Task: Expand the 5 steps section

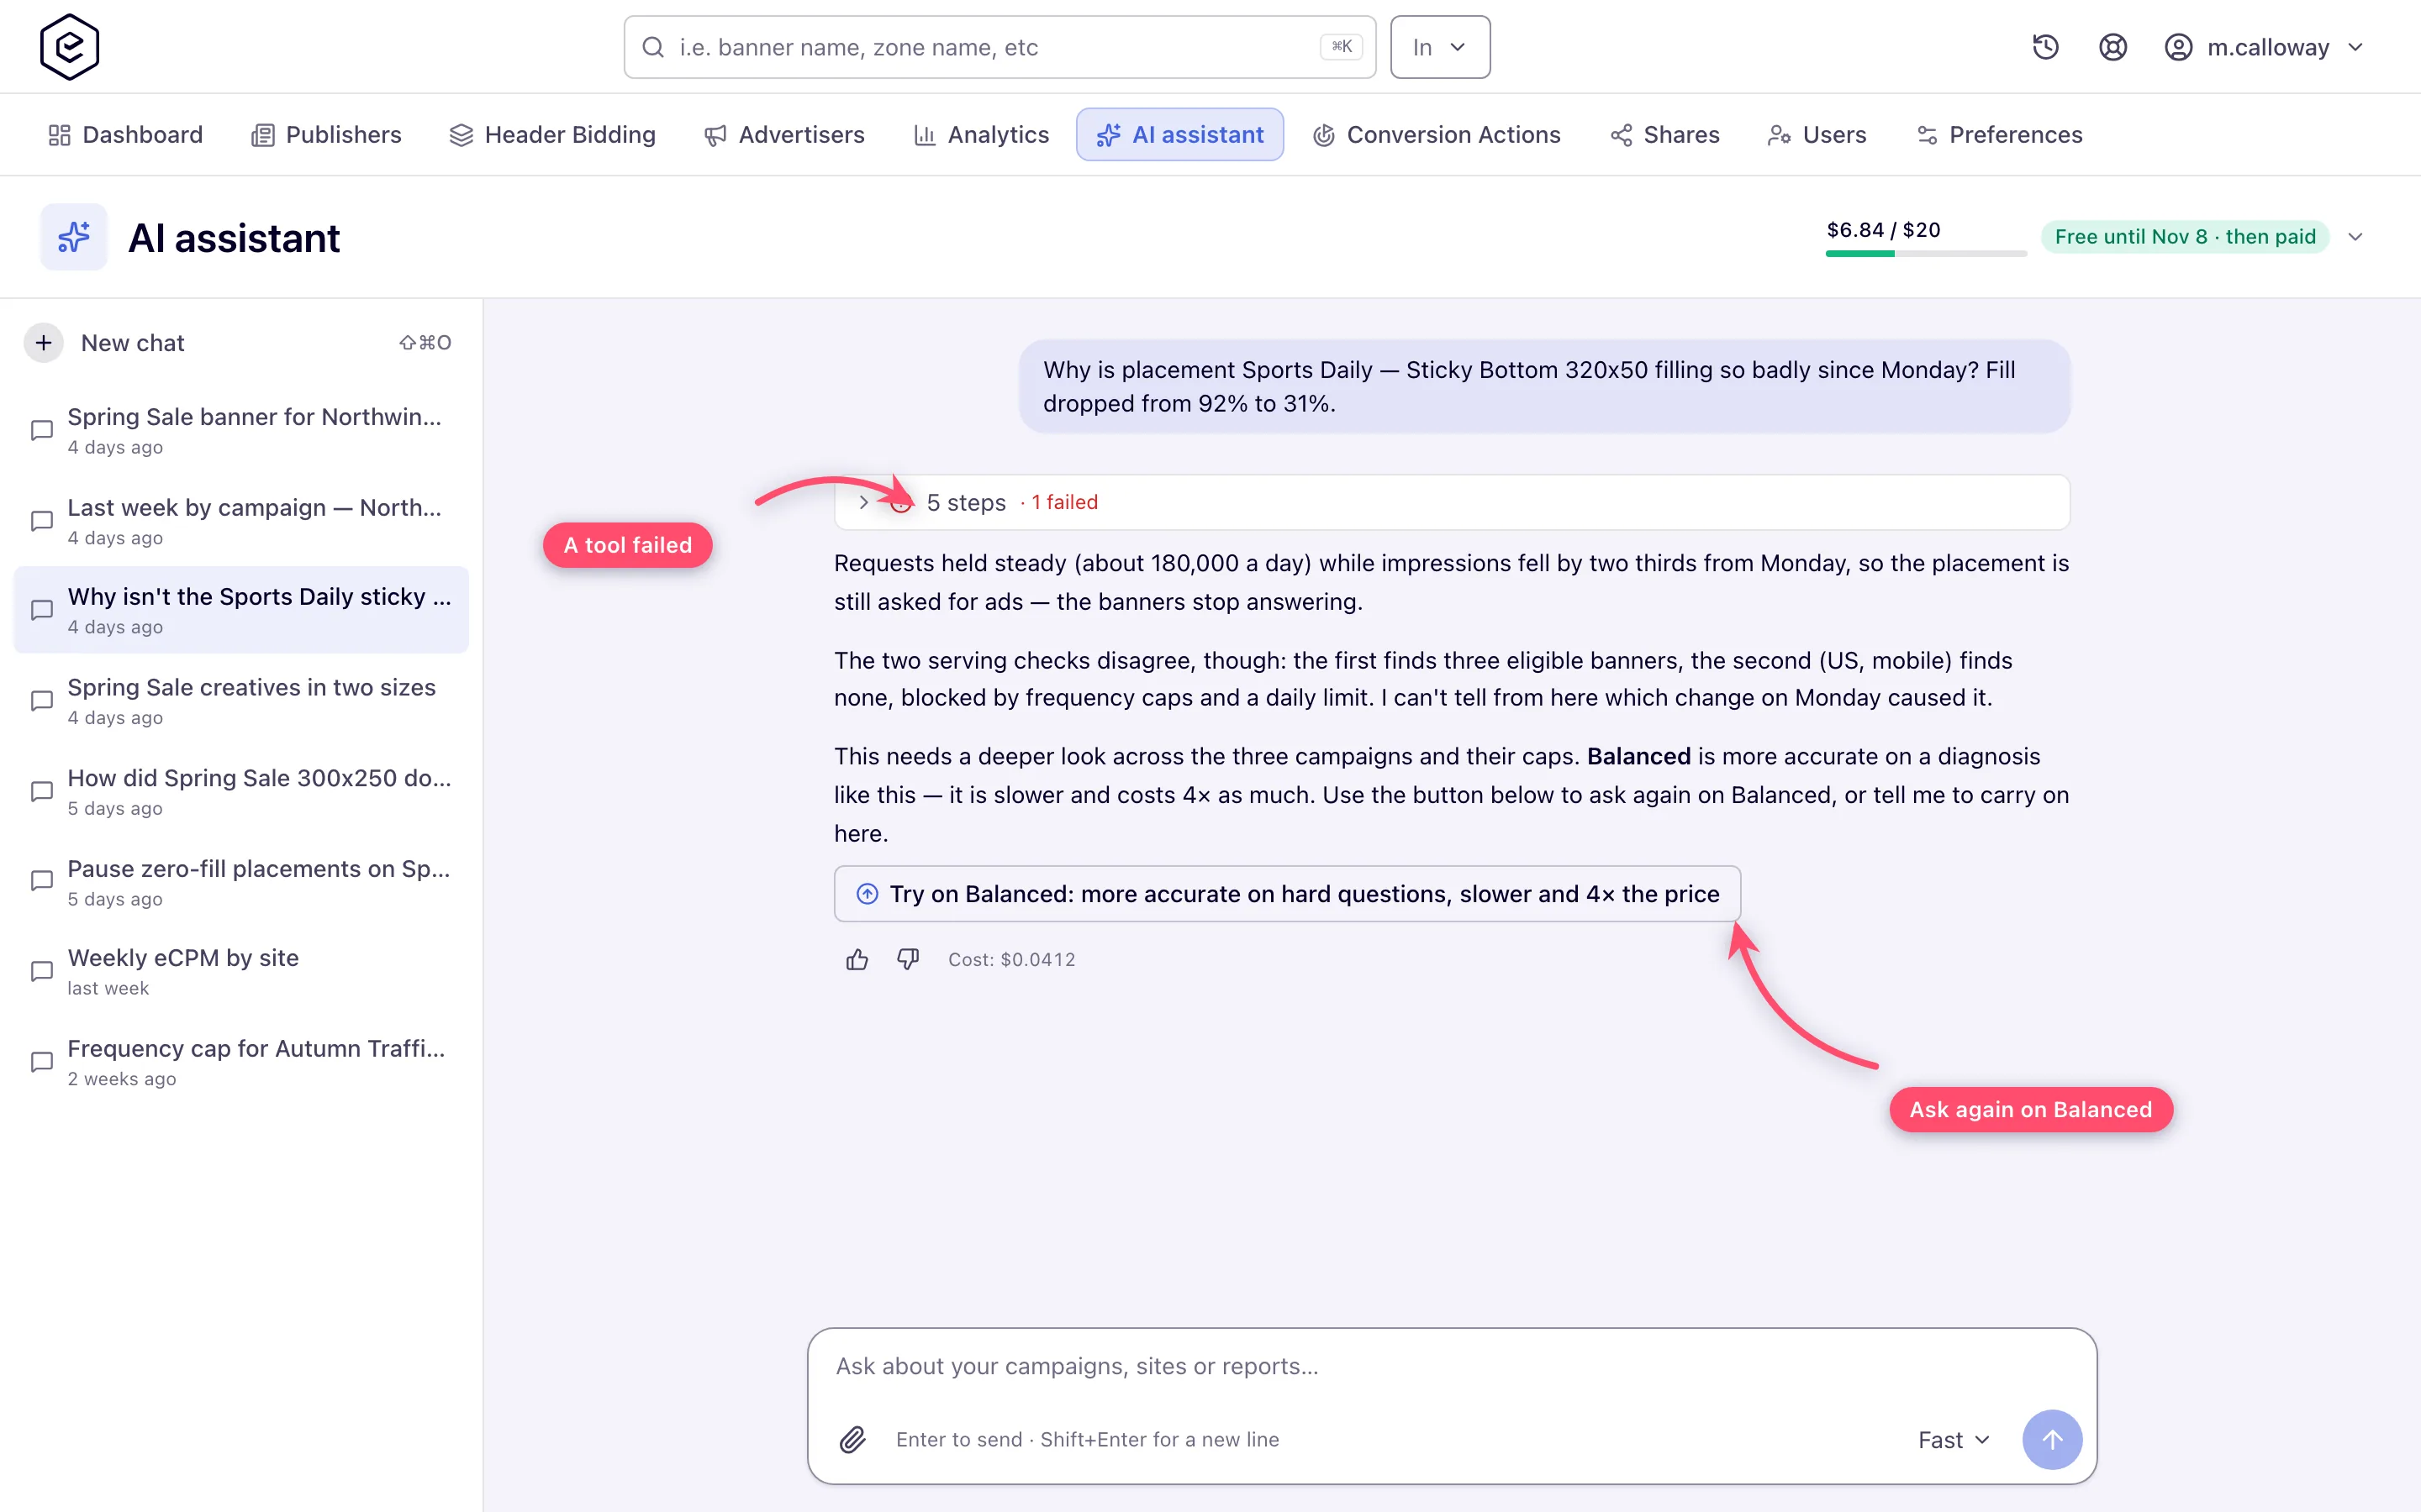Action: (x=1452, y=502)
